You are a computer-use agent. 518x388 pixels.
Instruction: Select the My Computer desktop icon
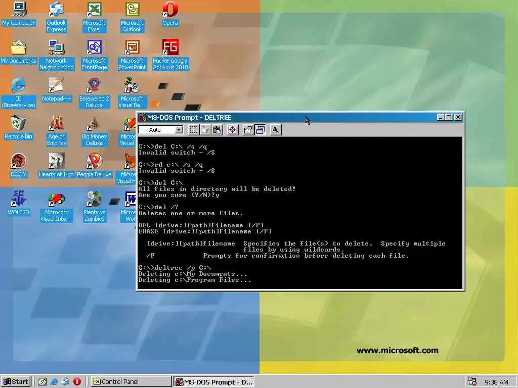(18, 14)
